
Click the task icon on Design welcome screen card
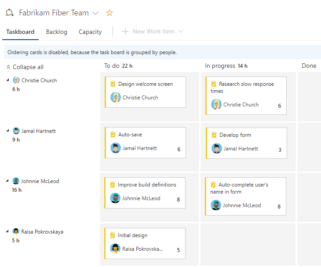[113, 84]
